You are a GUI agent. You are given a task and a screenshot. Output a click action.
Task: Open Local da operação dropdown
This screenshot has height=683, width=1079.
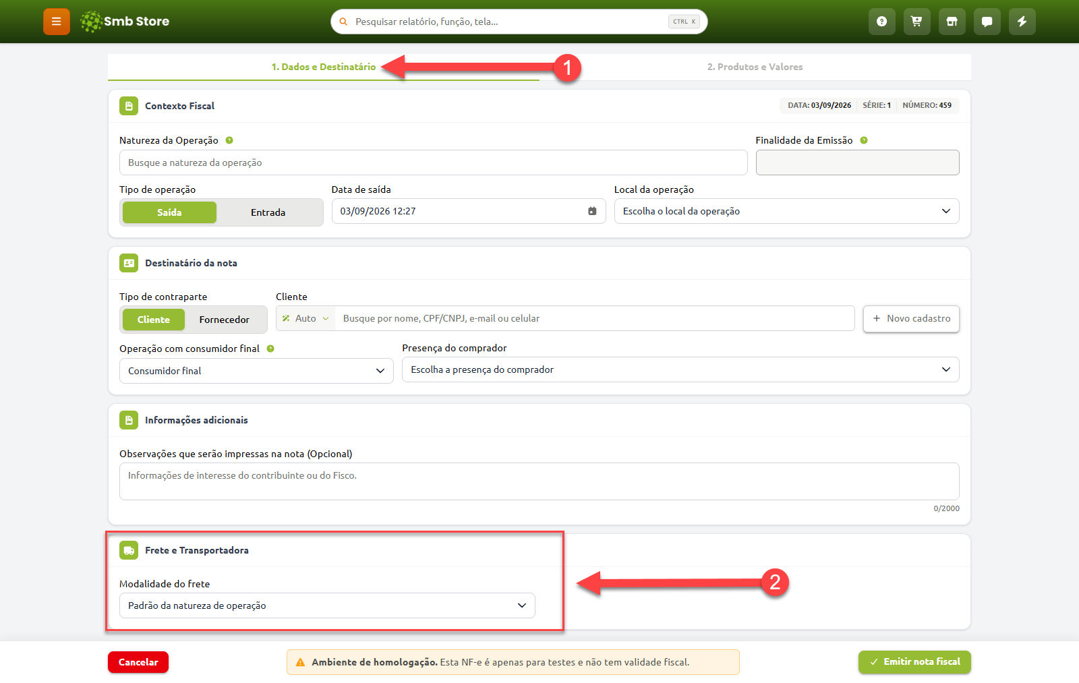pos(786,211)
